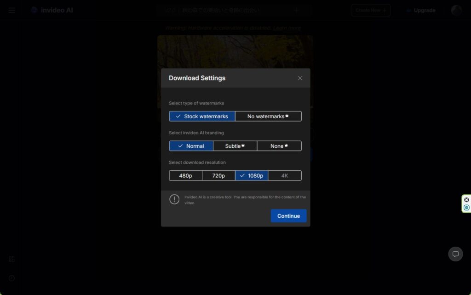The width and height of the screenshot is (471, 295).
Task: Close the Download Settings dialog
Action: pyautogui.click(x=300, y=78)
